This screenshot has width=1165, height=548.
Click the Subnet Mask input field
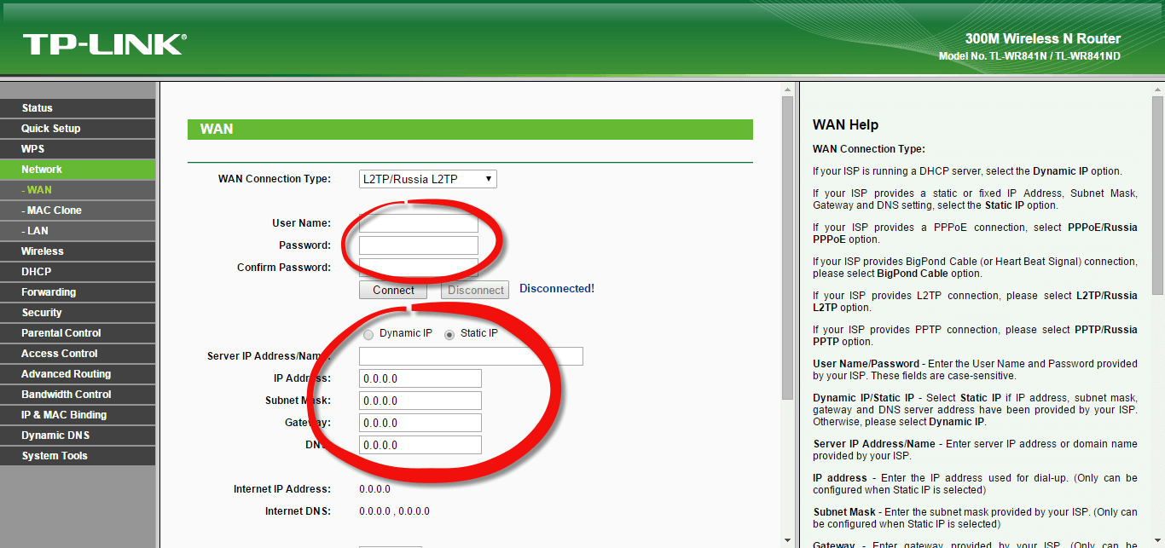(420, 401)
